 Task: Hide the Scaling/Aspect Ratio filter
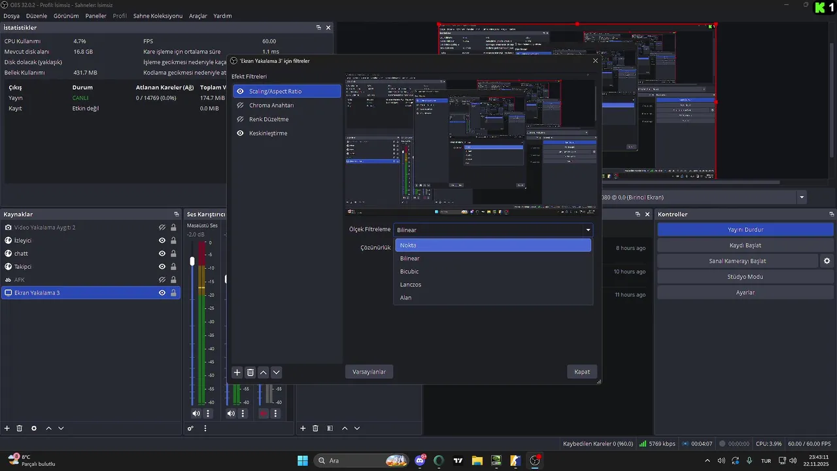[x=241, y=92]
